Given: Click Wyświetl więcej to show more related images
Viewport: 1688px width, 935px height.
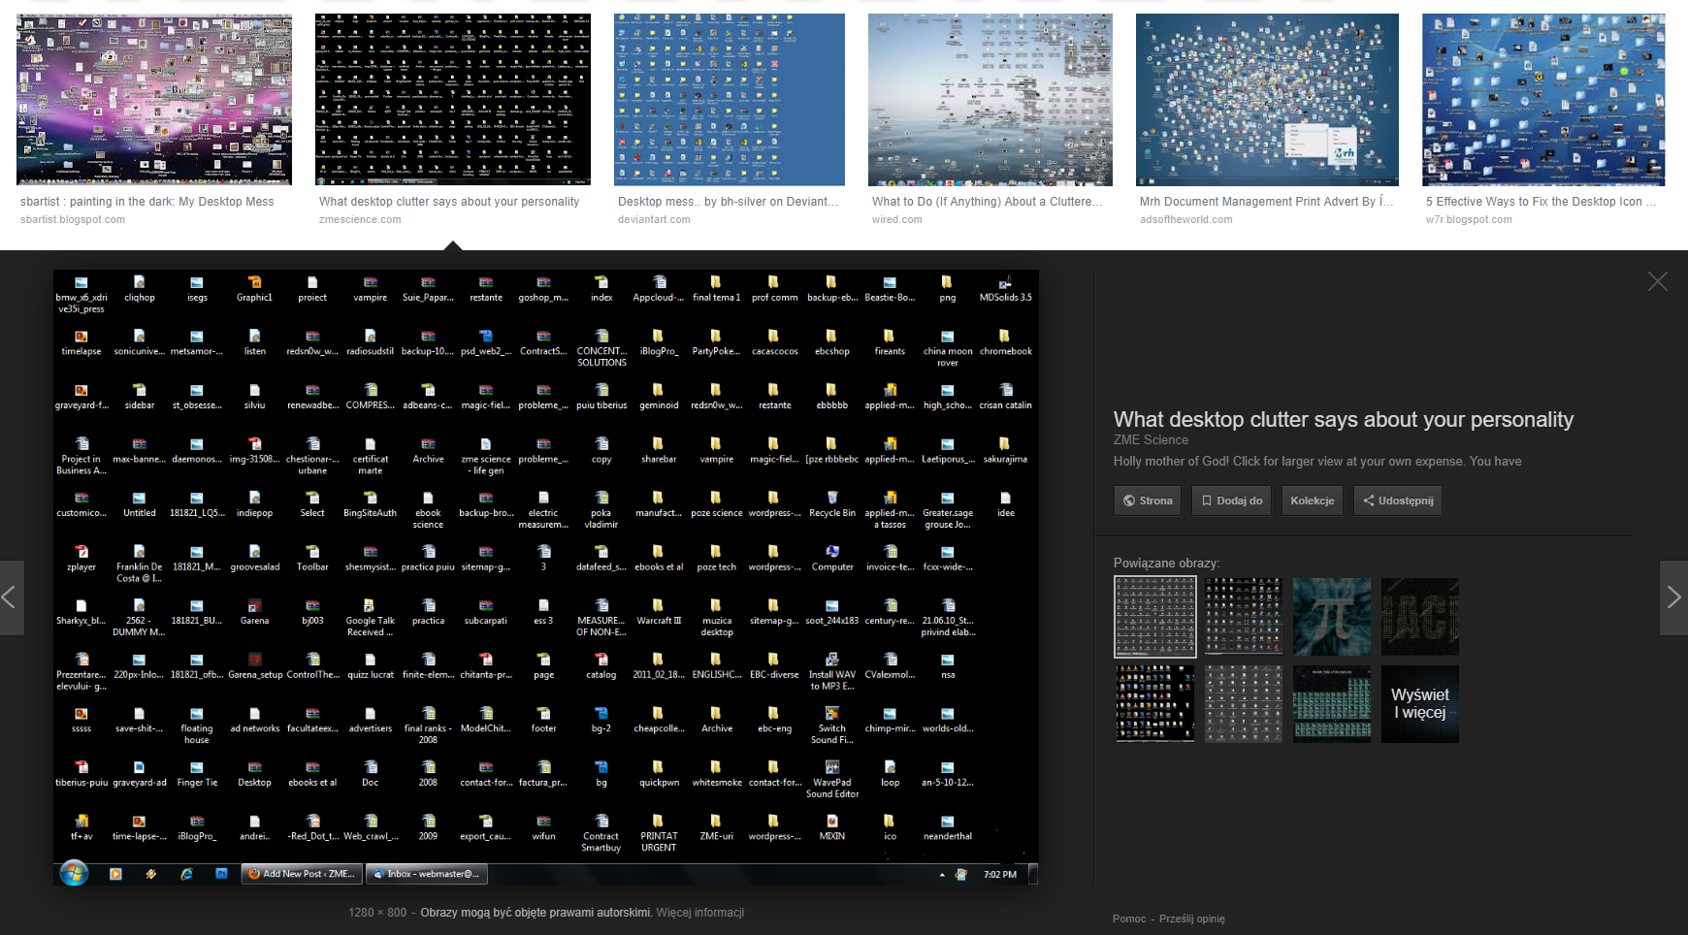Looking at the screenshot, I should (1419, 704).
